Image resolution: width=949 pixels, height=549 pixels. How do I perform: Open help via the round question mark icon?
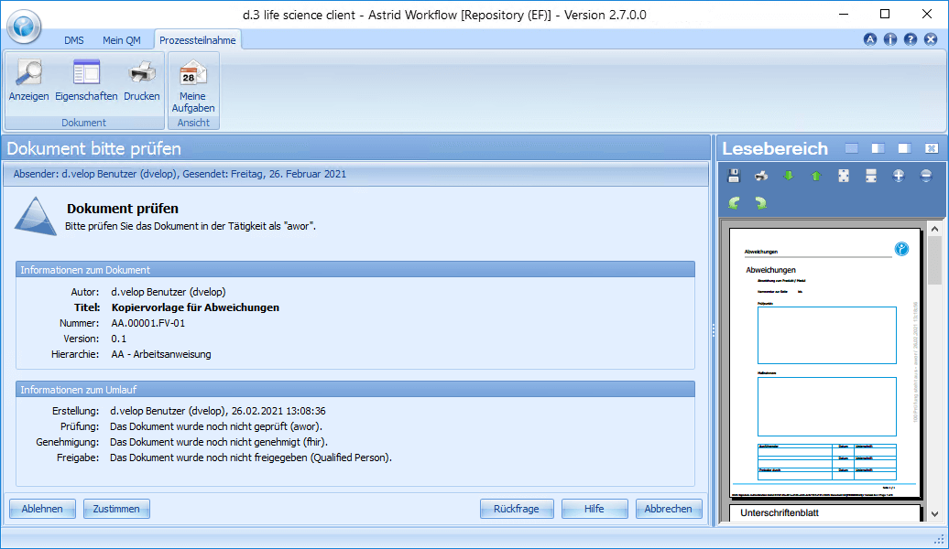click(x=911, y=40)
